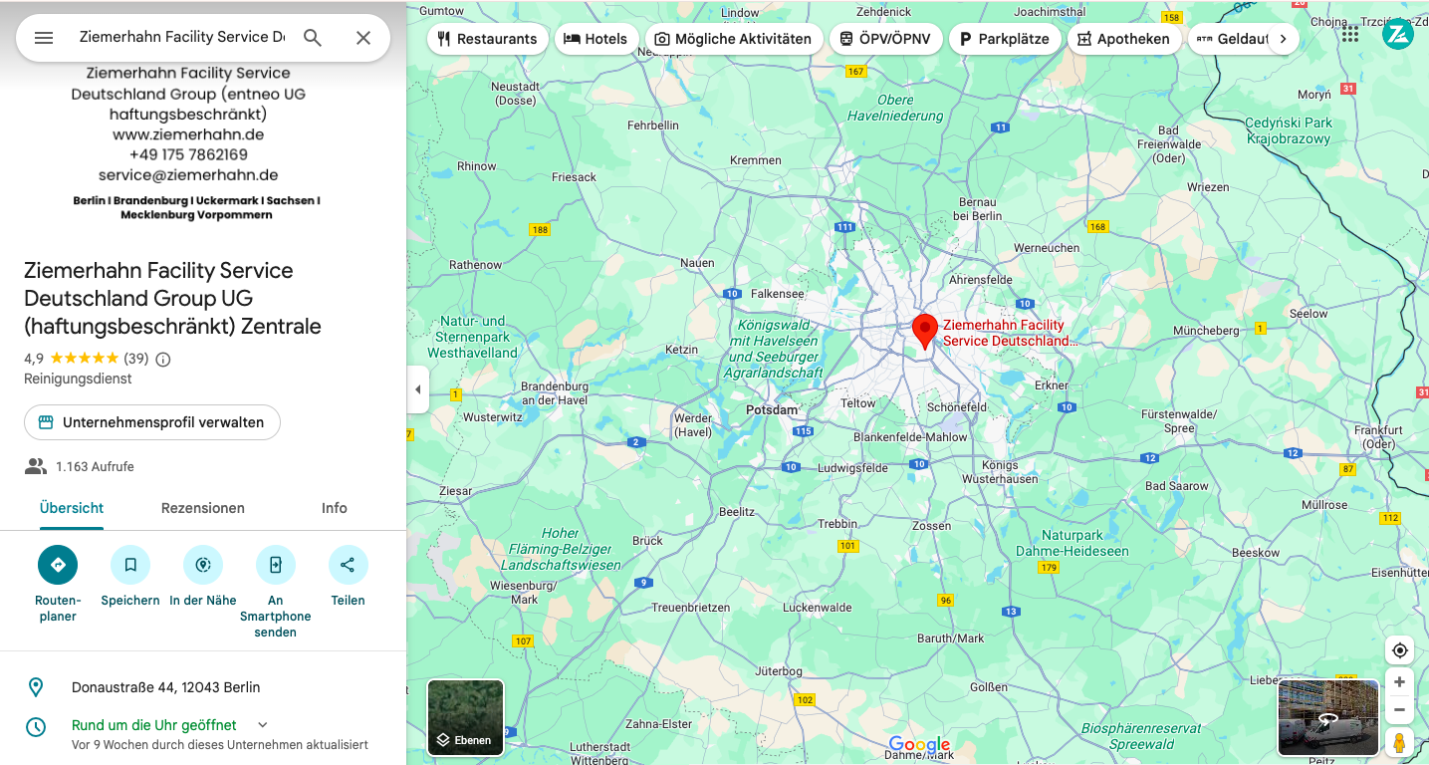Click Unternehmensprofil verwalten button
This screenshot has width=1429, height=765.
152,422
